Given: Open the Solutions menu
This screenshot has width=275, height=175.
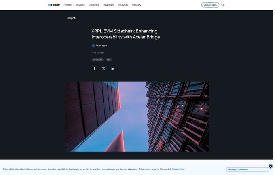Looking at the screenshot, I should pos(80,5).
